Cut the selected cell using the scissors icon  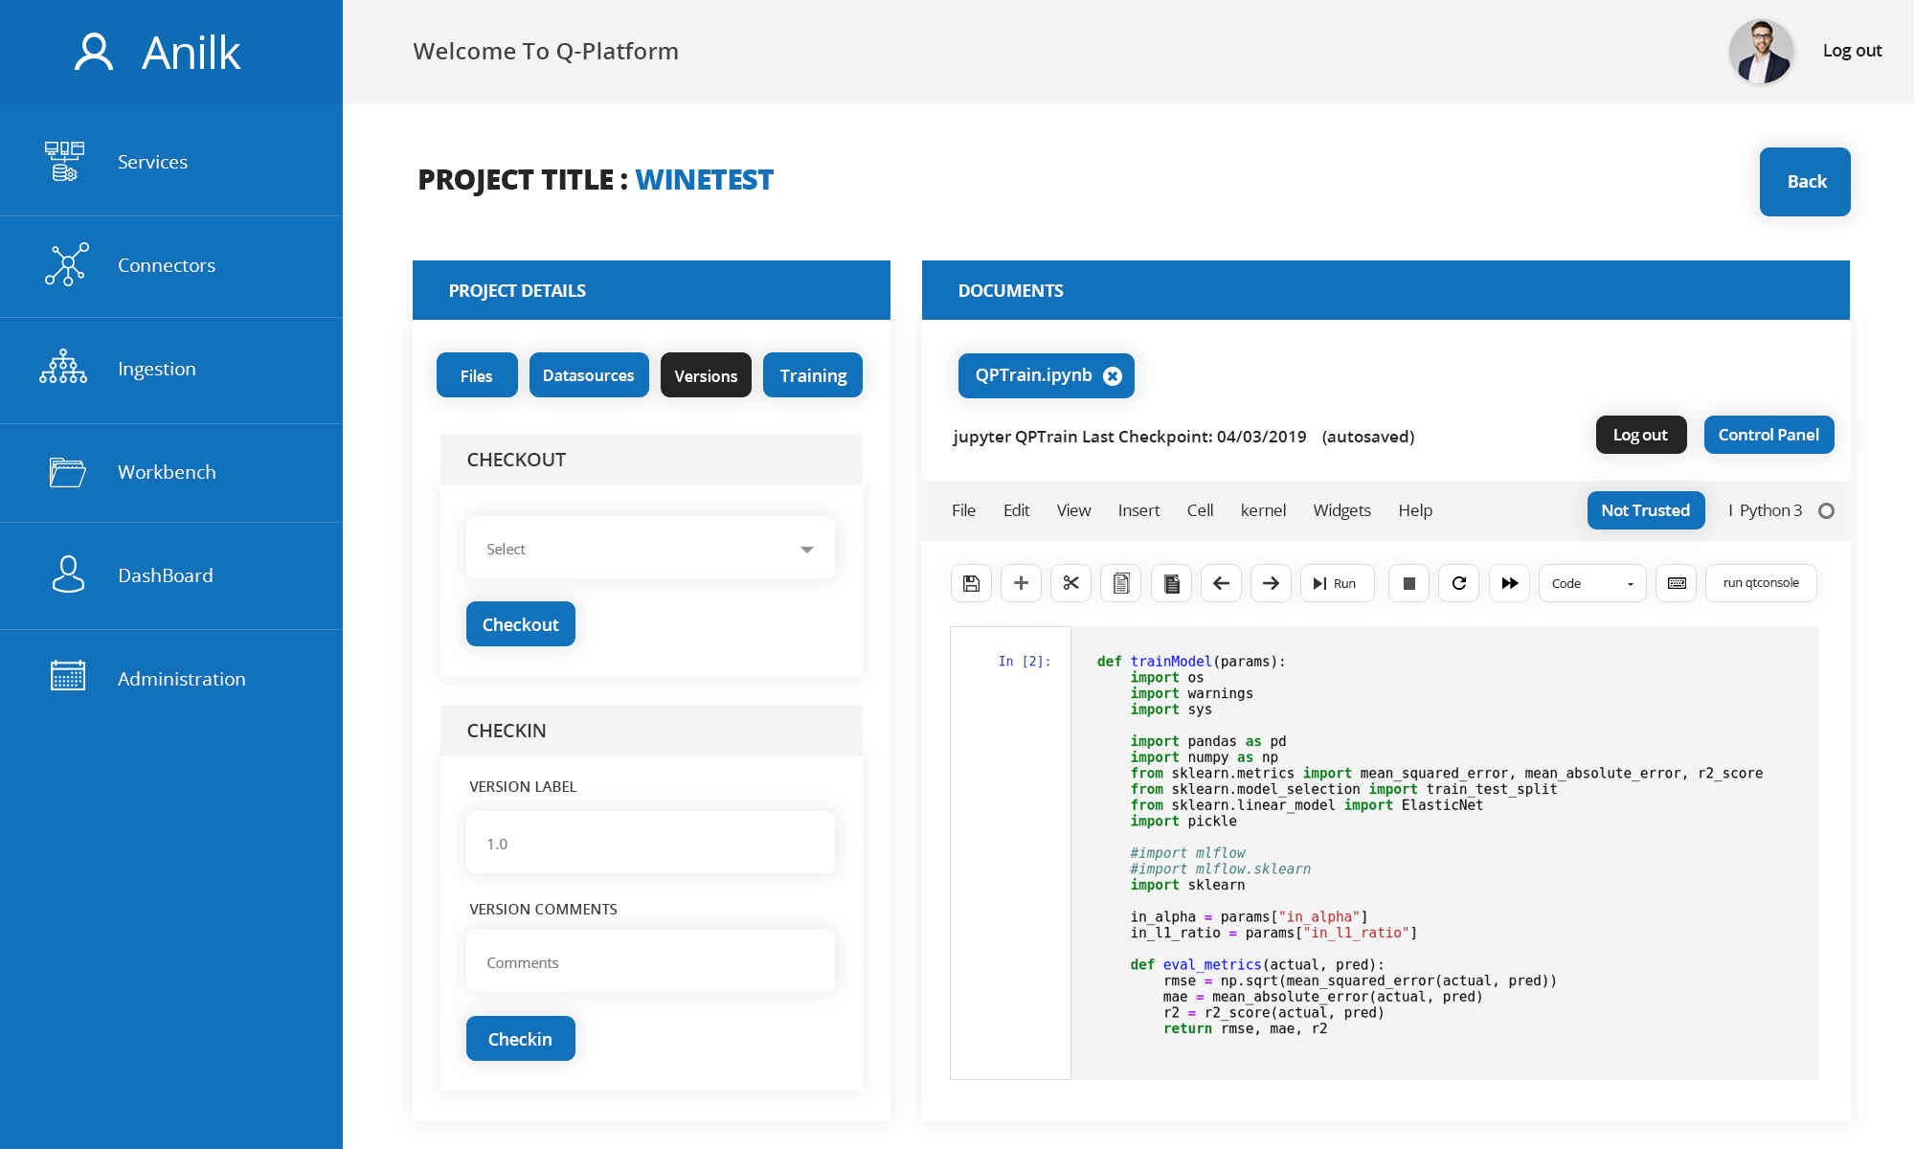point(1070,583)
